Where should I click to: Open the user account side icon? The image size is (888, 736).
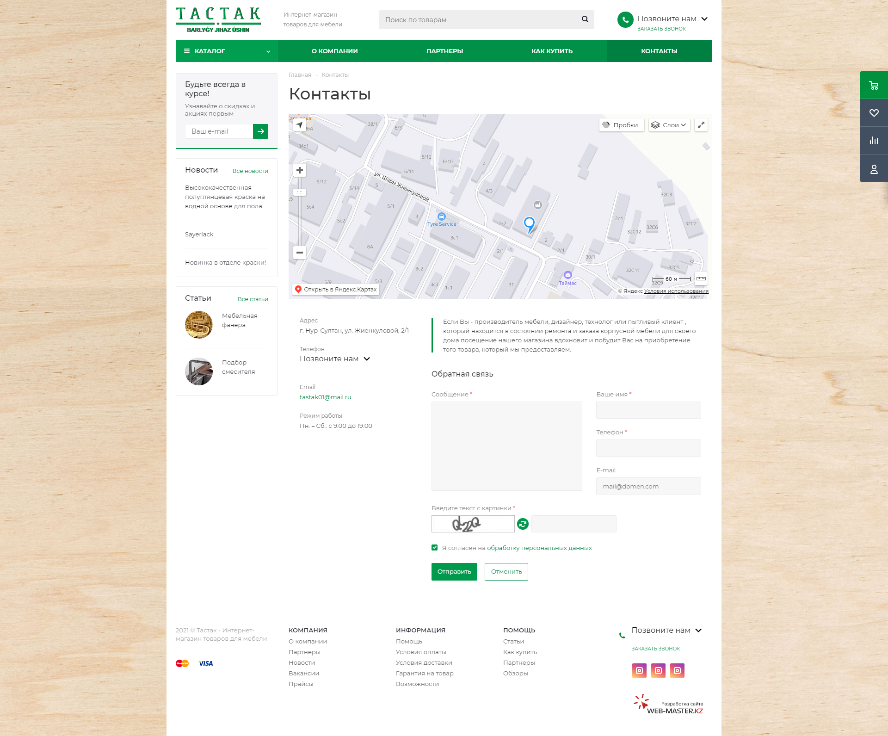874,169
